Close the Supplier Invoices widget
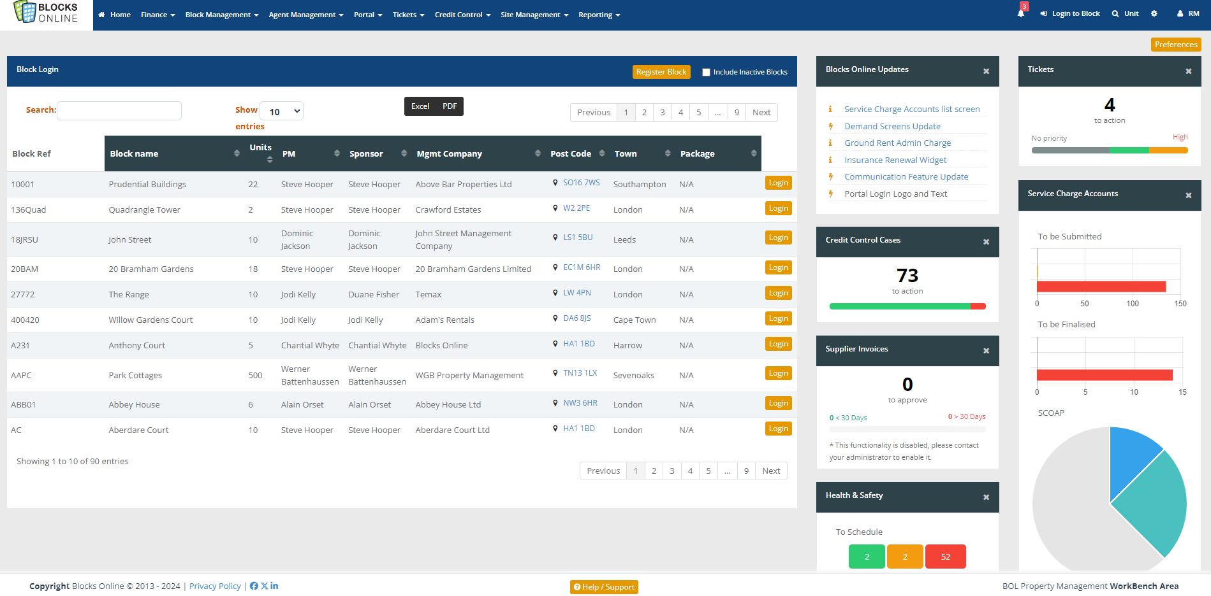The height and width of the screenshot is (596, 1211). [x=986, y=351]
